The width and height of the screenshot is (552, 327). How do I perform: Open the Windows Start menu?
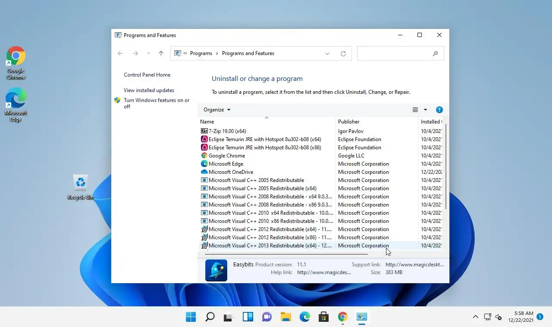pos(191,317)
